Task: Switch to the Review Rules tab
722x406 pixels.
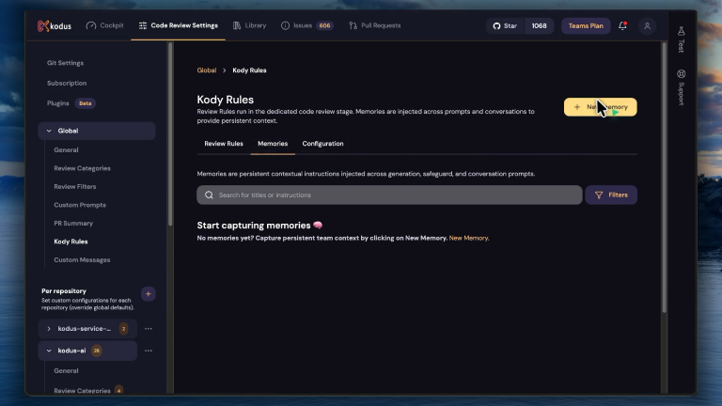Action: tap(224, 144)
